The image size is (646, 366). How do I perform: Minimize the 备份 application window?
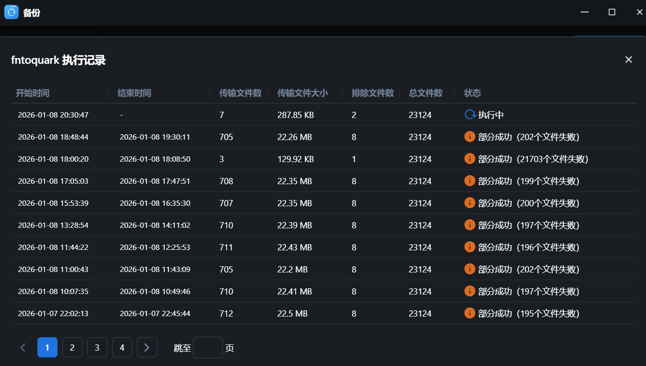pos(584,12)
